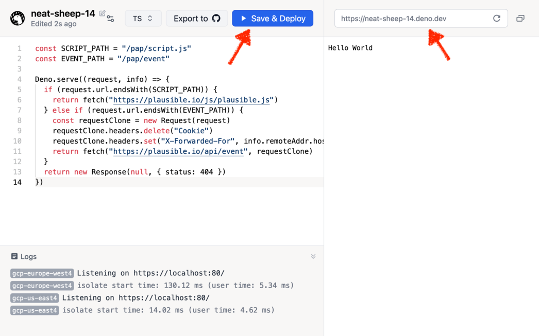Focus the neat-sheep-14.deno.dev URL field

point(412,19)
